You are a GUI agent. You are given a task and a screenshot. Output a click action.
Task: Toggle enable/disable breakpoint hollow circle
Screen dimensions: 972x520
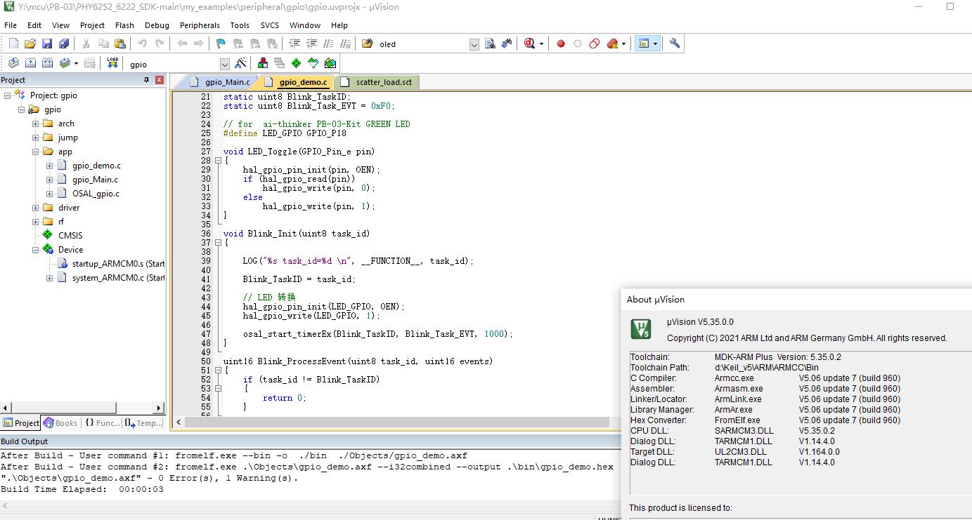(578, 44)
